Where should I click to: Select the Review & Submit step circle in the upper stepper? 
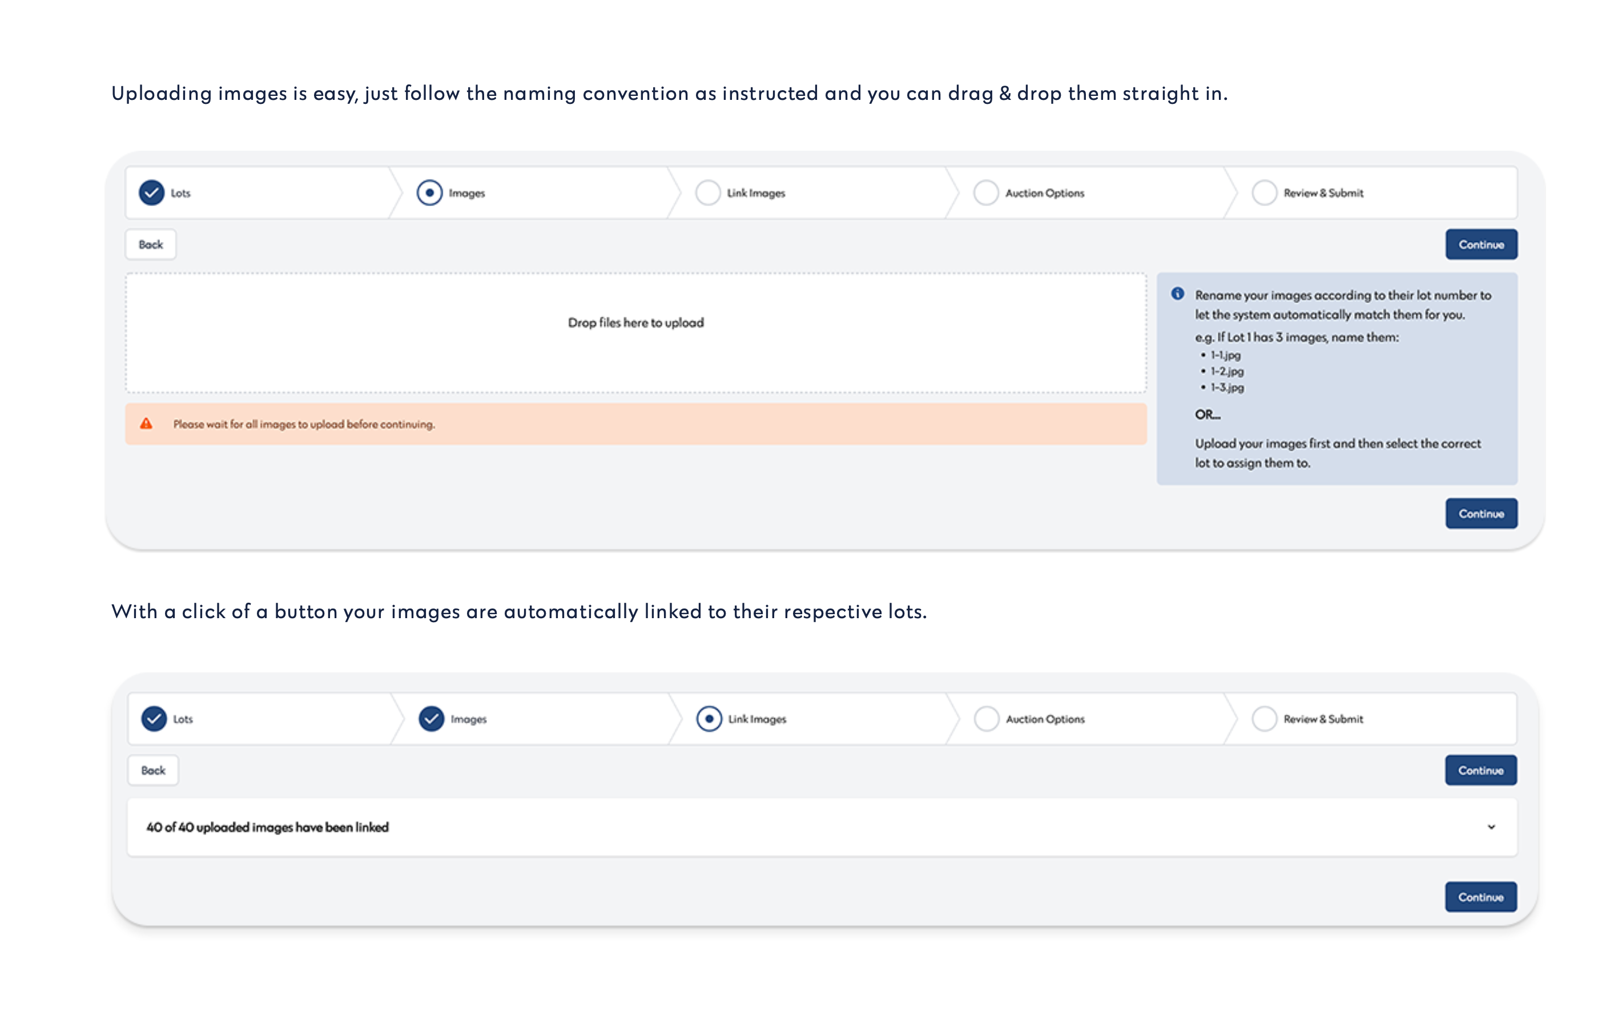pyautogui.click(x=1263, y=192)
